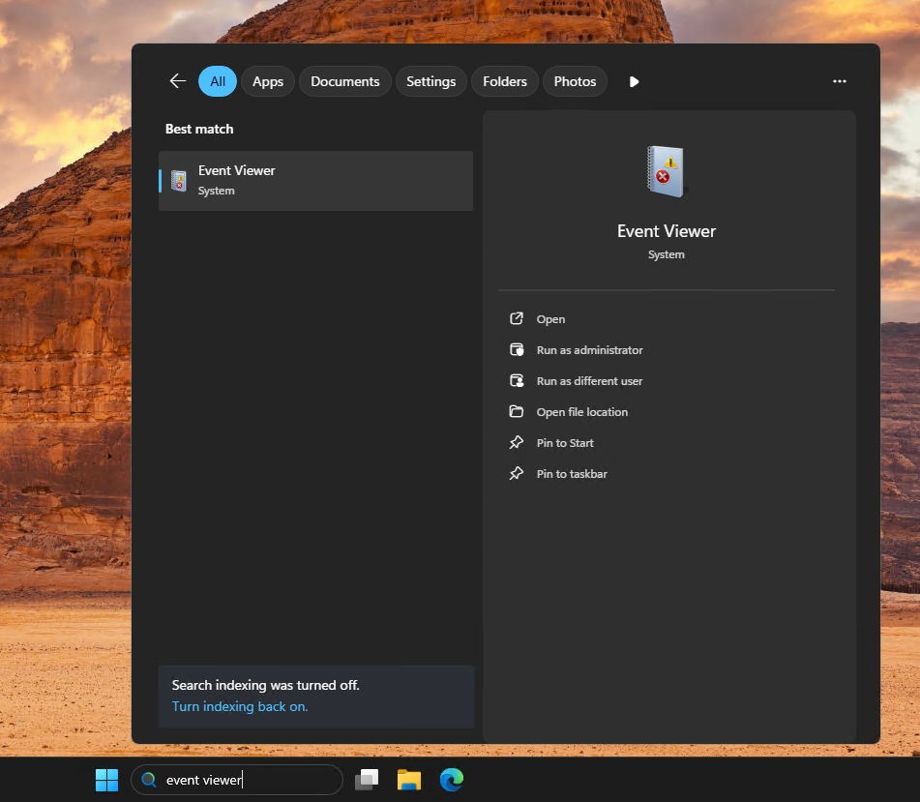Open file location of Event Viewer
Screen dimensions: 920x802
[x=581, y=412]
